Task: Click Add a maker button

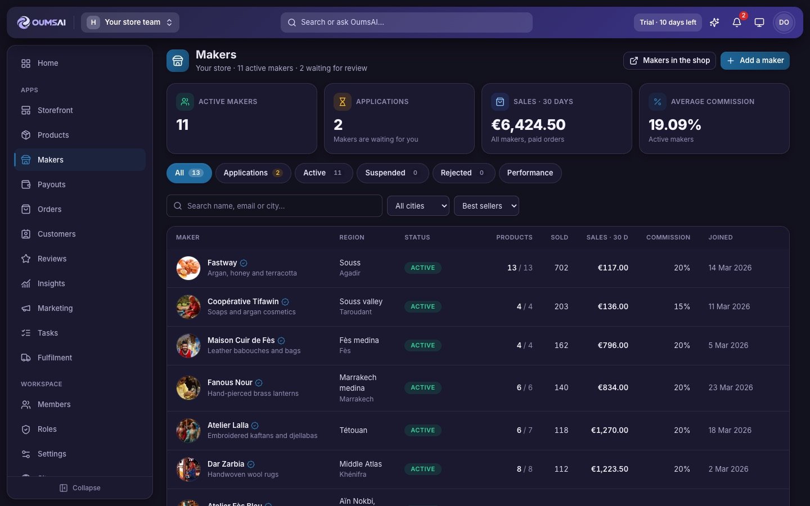Action: [x=755, y=61]
